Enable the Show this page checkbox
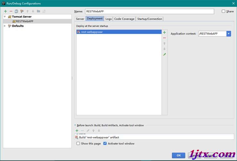 pyautogui.click(x=78, y=143)
